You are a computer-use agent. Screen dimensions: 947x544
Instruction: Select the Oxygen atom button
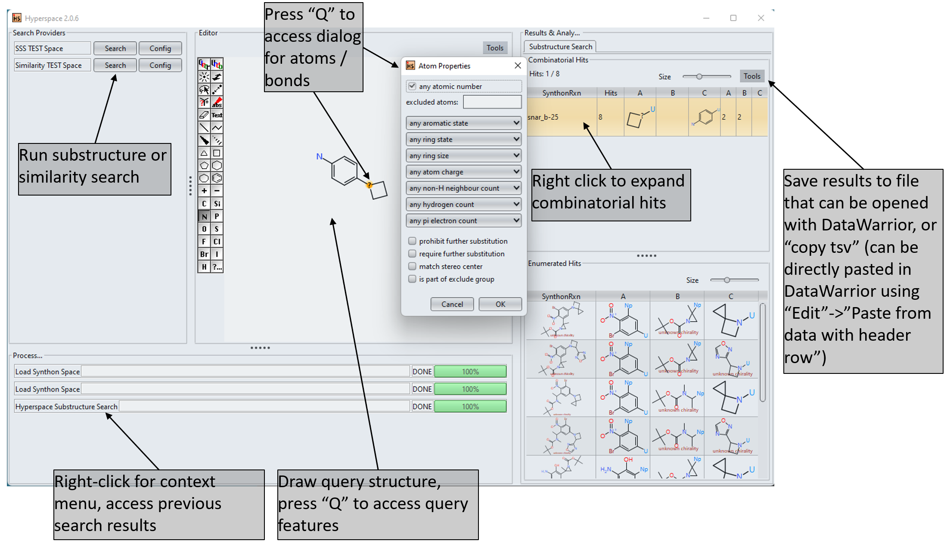pos(204,229)
